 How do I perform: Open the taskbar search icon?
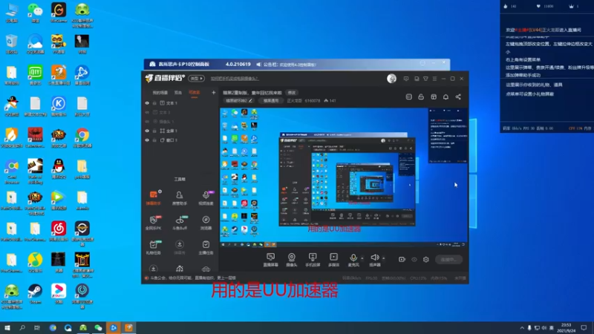[22, 327]
